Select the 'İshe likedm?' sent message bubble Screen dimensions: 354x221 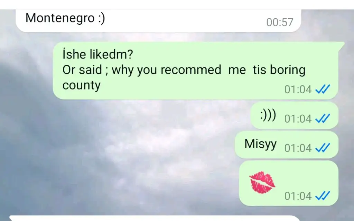[196, 70]
